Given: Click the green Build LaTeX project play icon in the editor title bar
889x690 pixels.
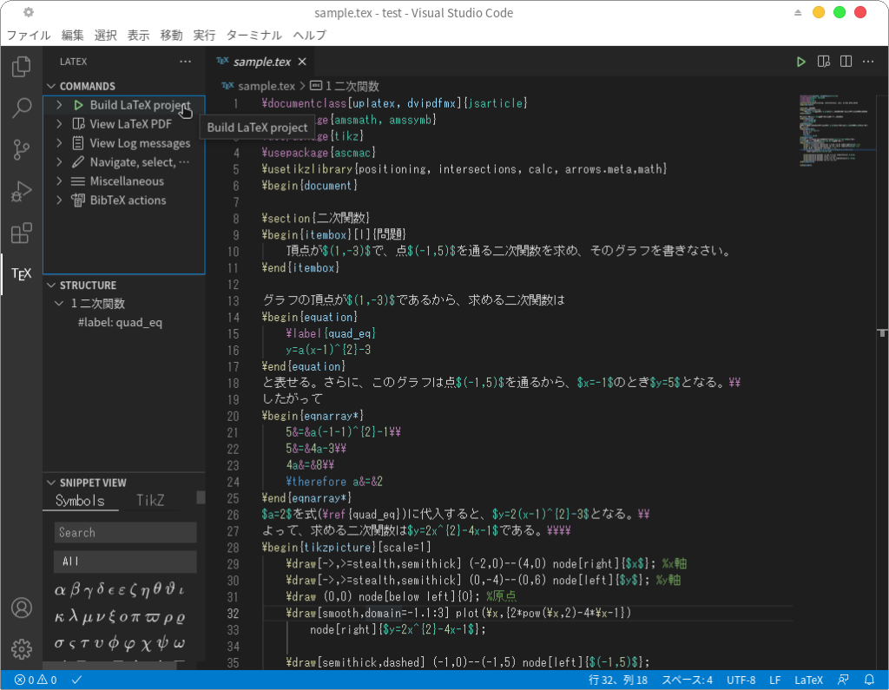Looking at the screenshot, I should coord(801,62).
